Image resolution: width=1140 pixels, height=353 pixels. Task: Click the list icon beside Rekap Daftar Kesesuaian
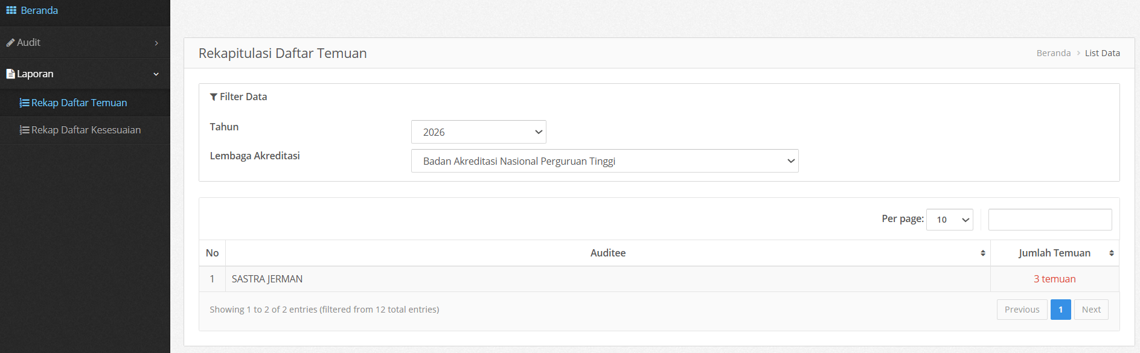(24, 130)
